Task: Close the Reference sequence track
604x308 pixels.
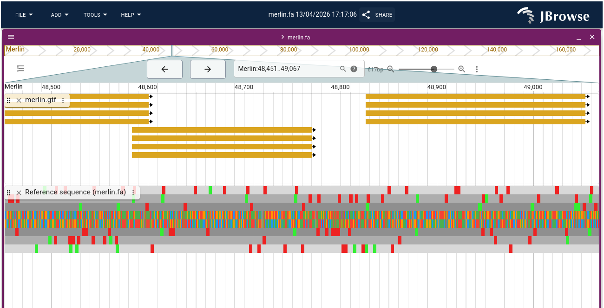Action: 19,192
